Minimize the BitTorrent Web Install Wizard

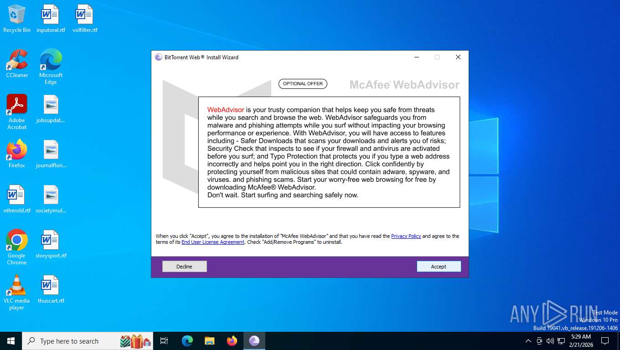417,57
